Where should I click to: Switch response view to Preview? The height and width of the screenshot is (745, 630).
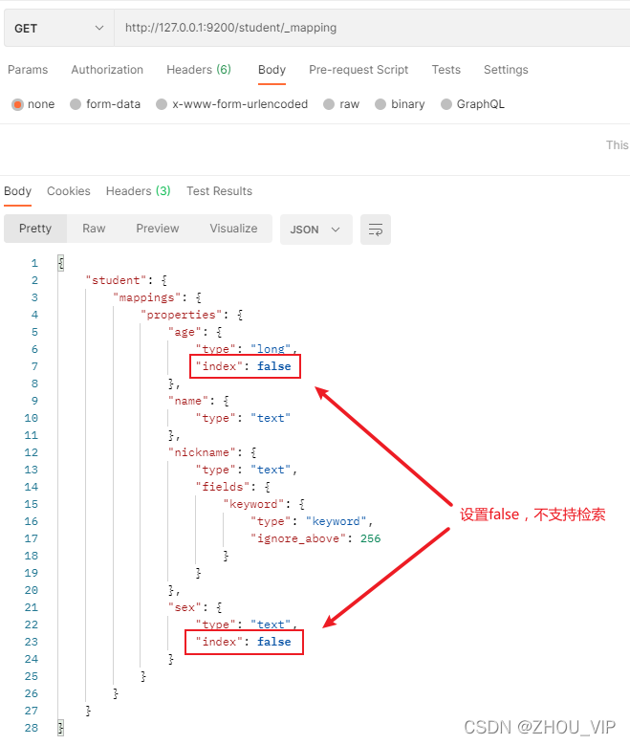click(x=158, y=229)
